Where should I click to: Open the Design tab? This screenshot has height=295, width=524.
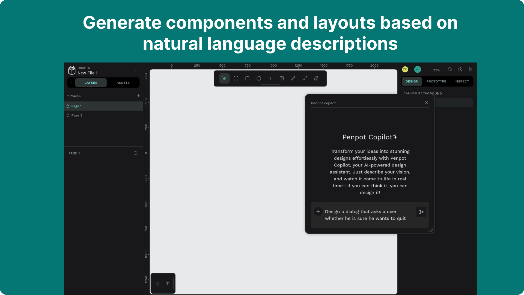(412, 82)
